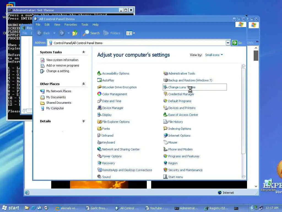This screenshot has height=212, width=282.
Task: Open Recovery icon
Action: click(x=99, y=163)
